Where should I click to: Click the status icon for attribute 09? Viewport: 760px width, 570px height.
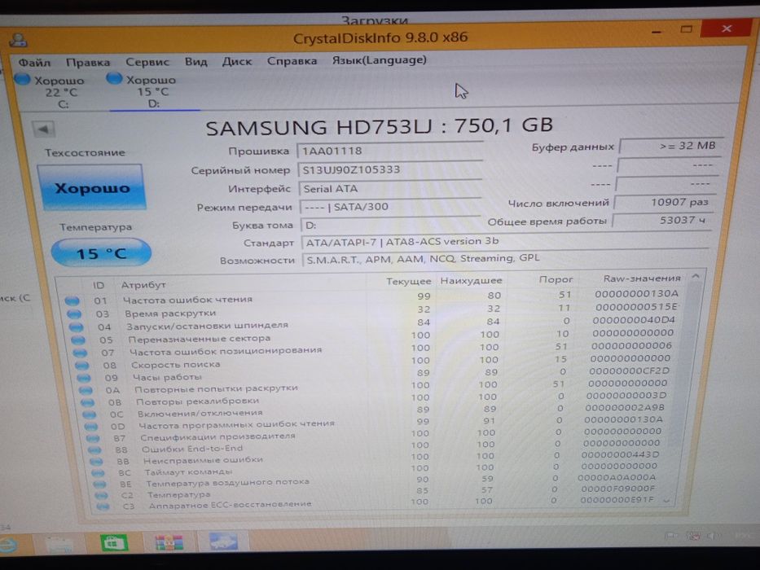(x=84, y=378)
